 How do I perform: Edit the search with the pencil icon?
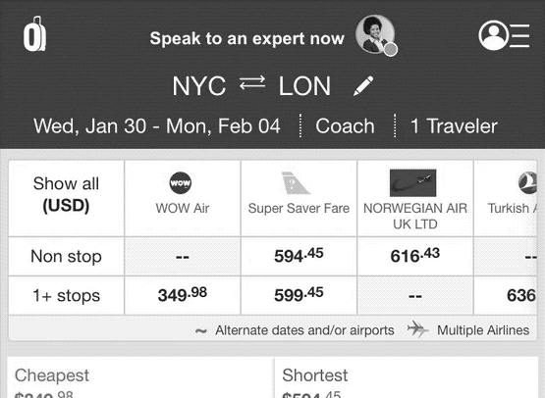363,85
